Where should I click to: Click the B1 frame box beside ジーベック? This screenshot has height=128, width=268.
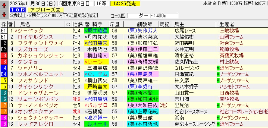(x=4, y=30)
